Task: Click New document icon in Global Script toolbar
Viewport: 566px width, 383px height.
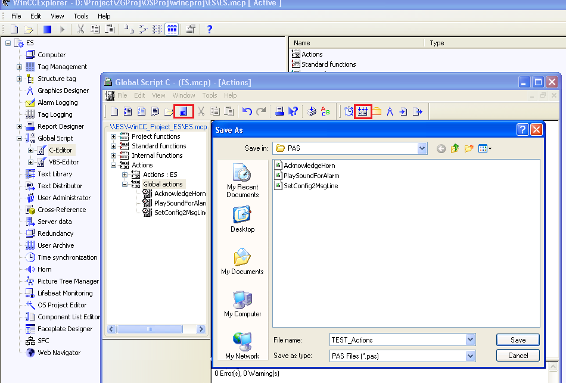Action: pyautogui.click(x=114, y=111)
